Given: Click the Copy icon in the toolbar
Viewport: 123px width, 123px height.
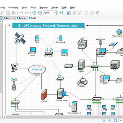Looking at the screenshot, I should coord(8,13).
